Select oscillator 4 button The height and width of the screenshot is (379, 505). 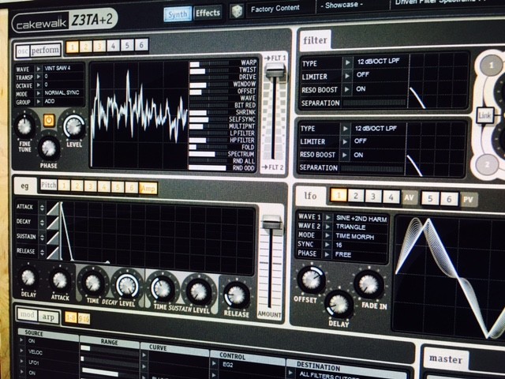click(x=114, y=46)
